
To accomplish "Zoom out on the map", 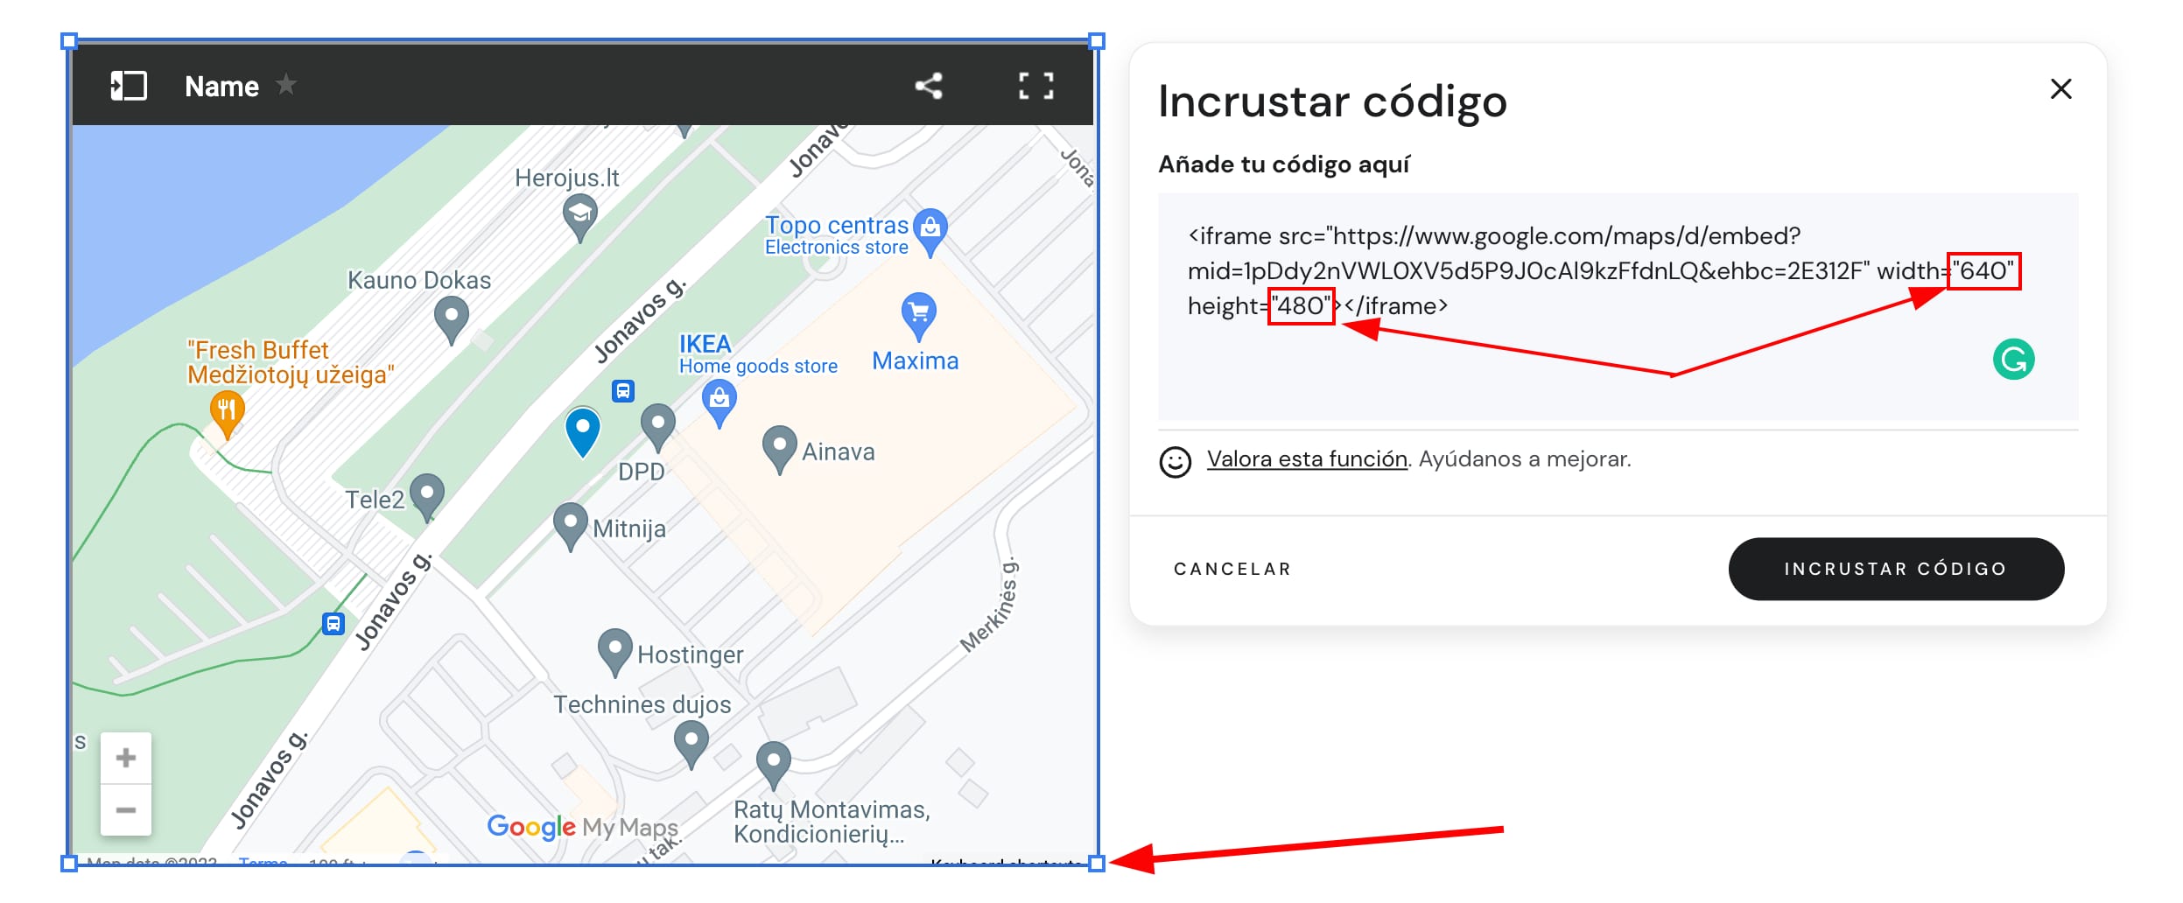I will 126,810.
